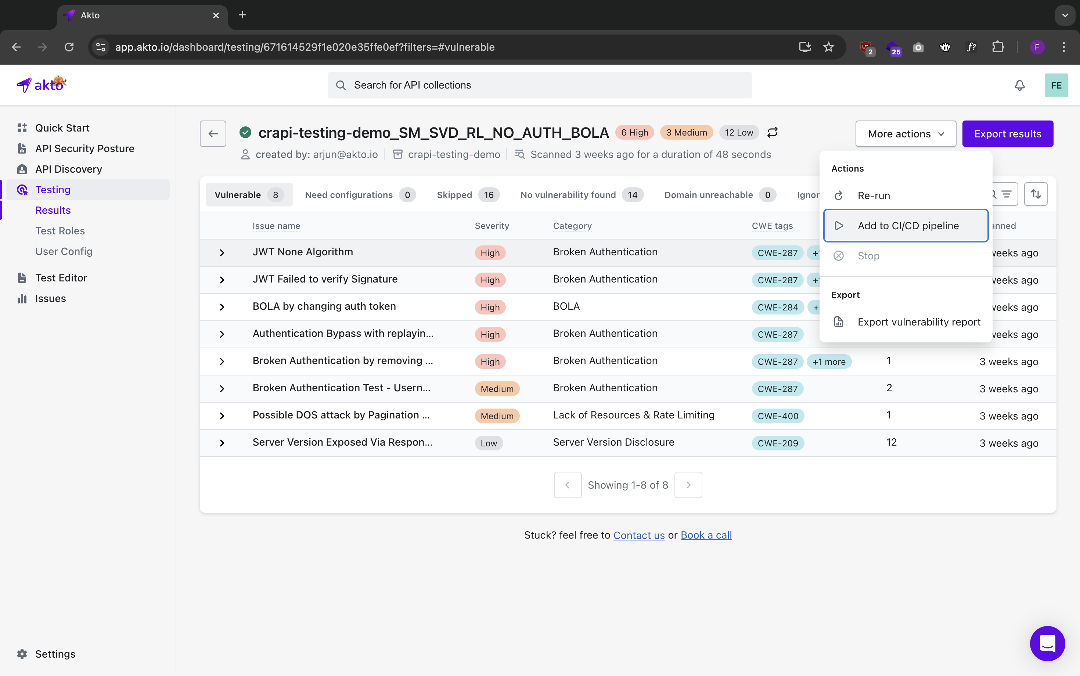Select Add to CI/CD pipeline

coord(907,226)
